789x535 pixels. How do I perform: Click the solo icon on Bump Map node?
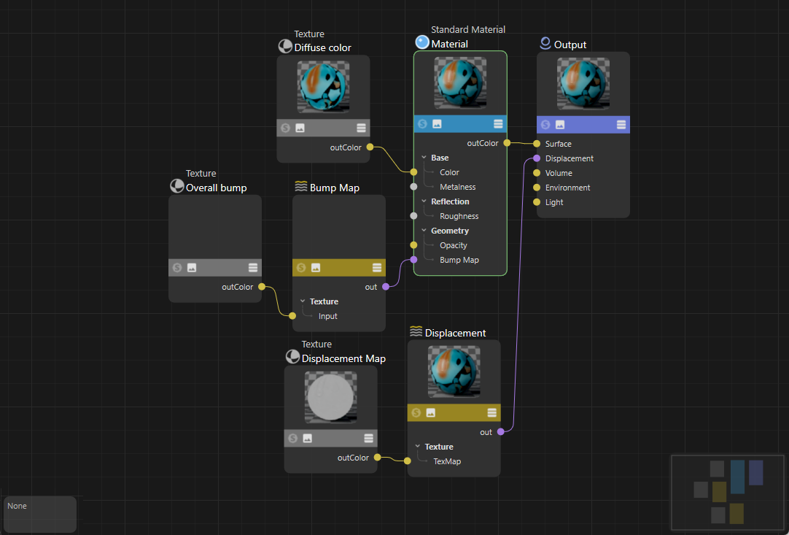301,268
